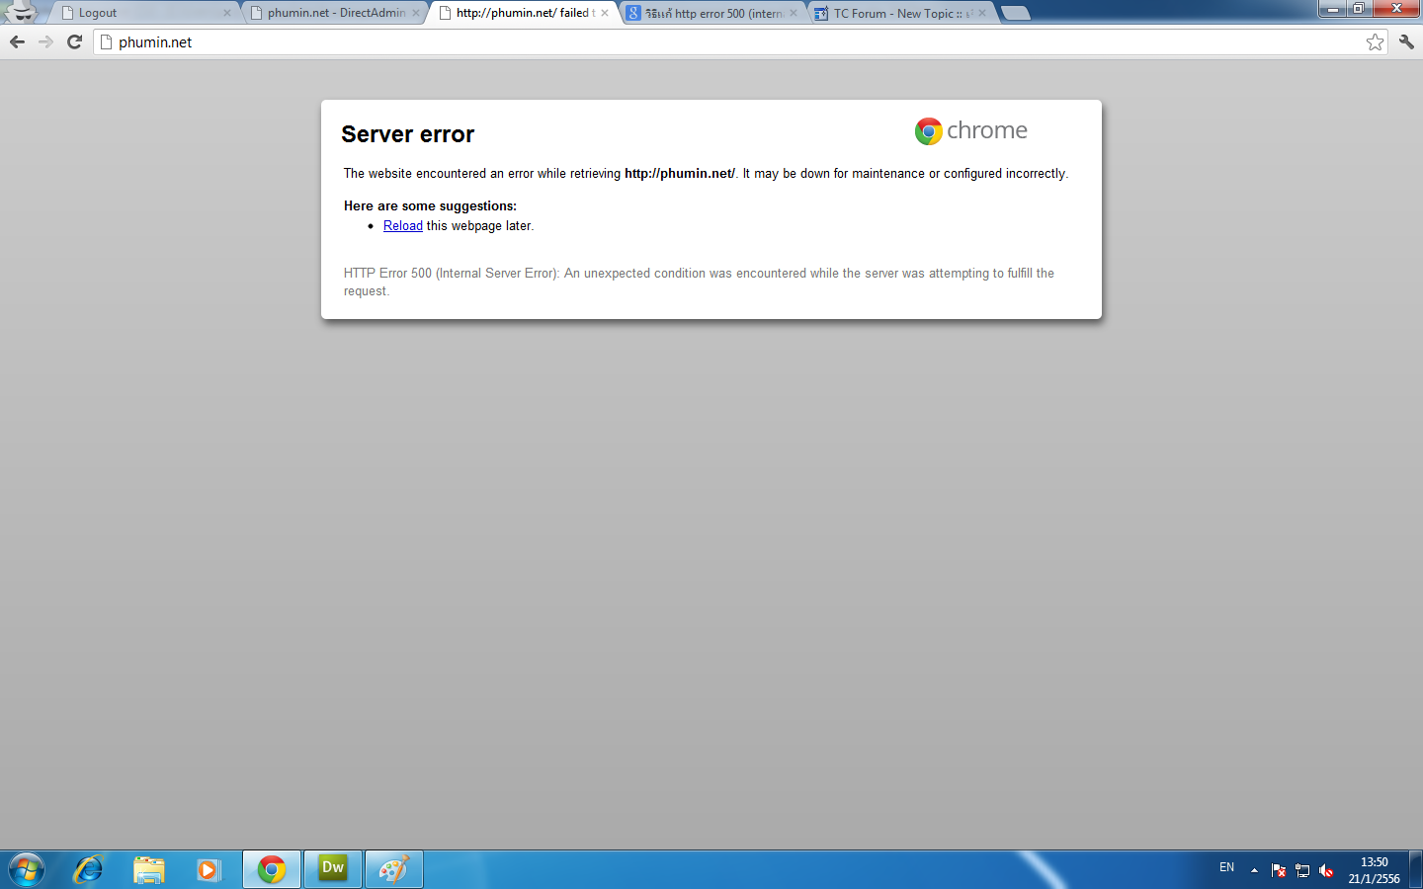Image resolution: width=1423 pixels, height=889 pixels.
Task: Go forward one page
Action: click(x=45, y=41)
